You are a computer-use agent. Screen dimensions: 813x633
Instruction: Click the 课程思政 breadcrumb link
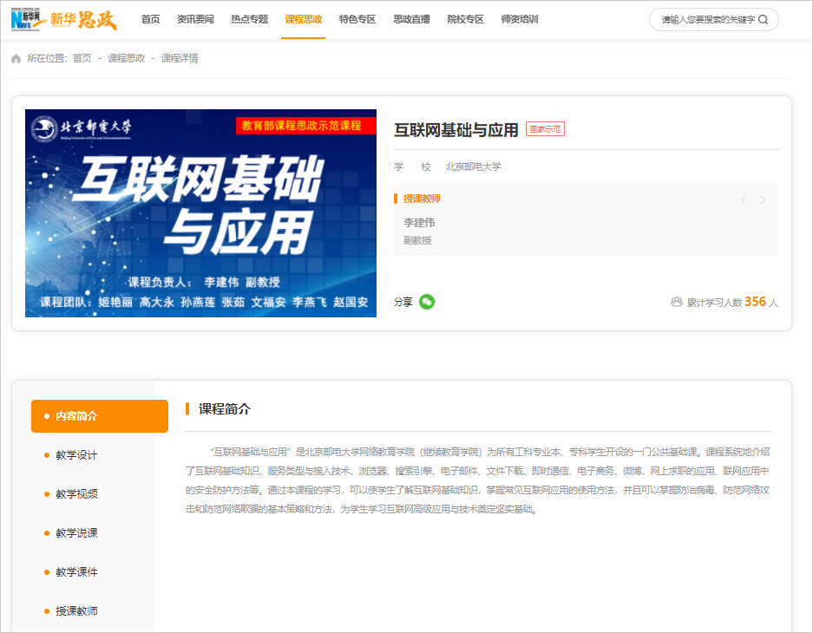coord(126,59)
